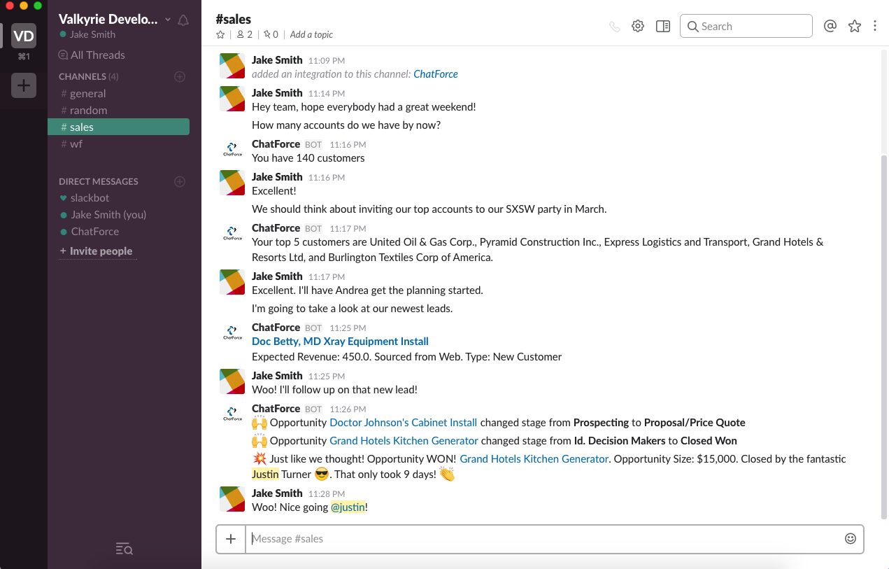Open Grand Hotels Kitchen Generator link in Closed Won line
Screen dimensions: 889x569
(404, 441)
